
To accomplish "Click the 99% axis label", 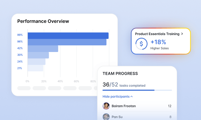I will point(20,35).
